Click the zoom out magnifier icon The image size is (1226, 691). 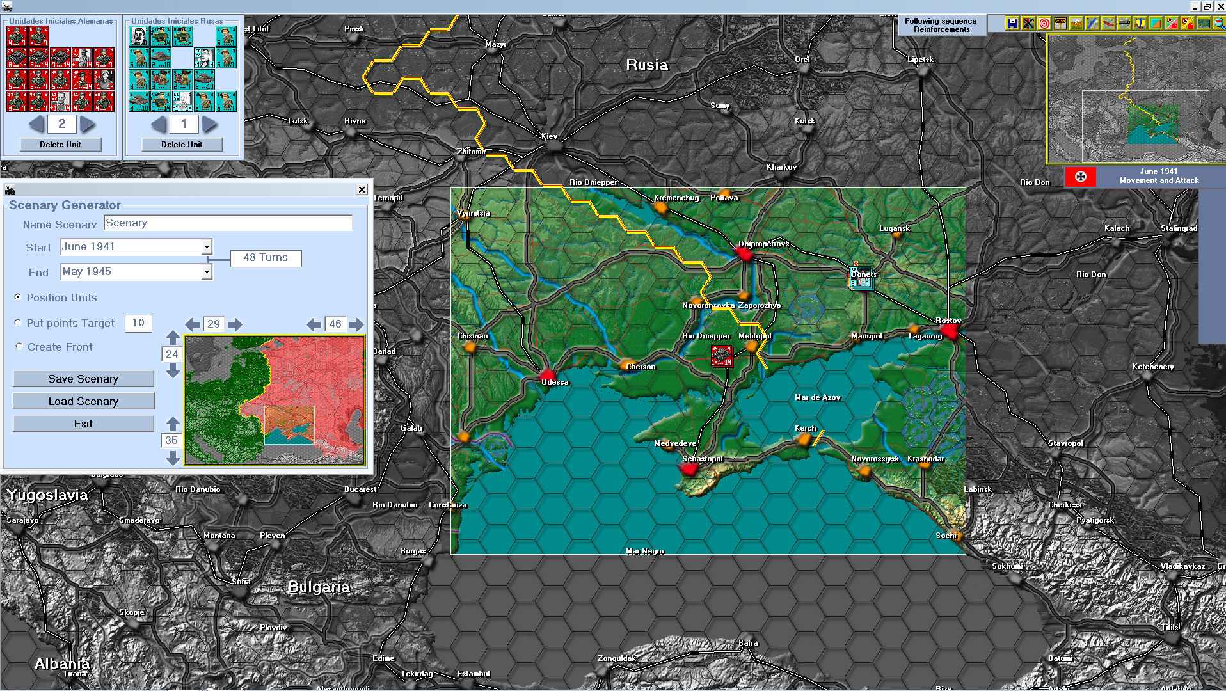pyautogui.click(x=1218, y=22)
